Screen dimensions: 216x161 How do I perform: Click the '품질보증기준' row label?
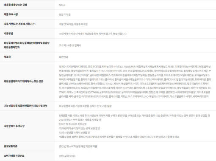click(11, 146)
